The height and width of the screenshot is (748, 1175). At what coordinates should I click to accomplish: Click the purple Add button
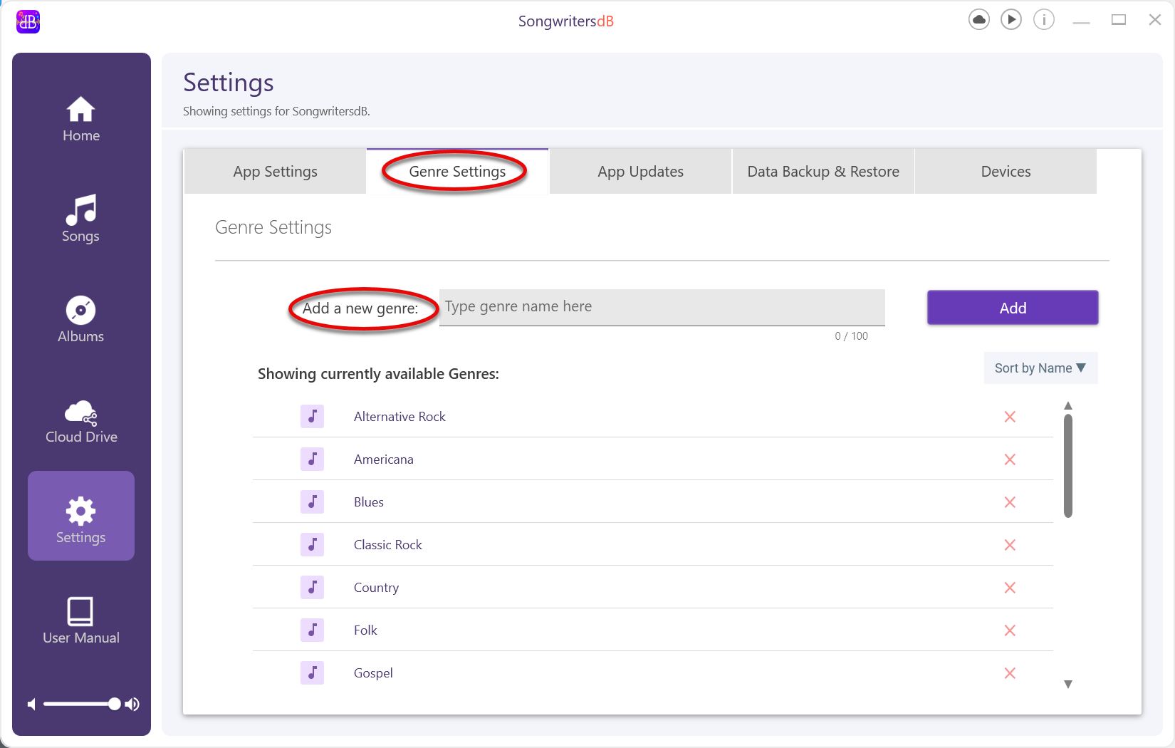pos(1013,308)
